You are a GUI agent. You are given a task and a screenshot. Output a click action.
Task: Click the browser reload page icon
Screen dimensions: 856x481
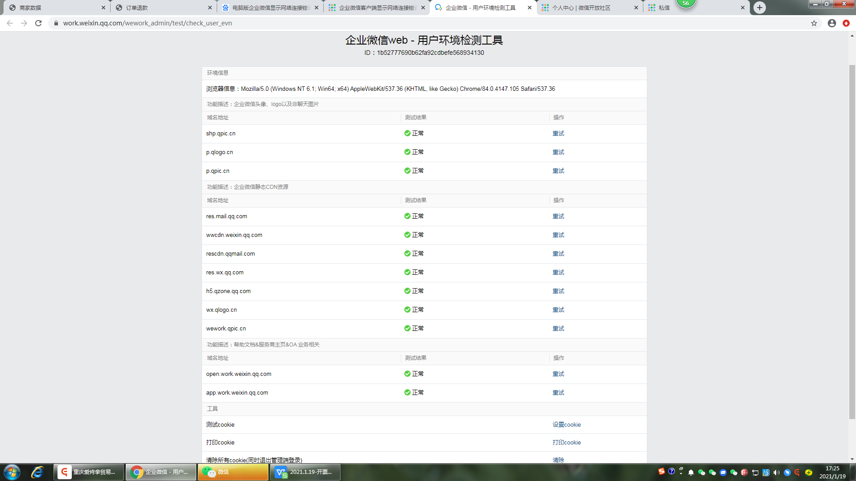click(x=38, y=23)
